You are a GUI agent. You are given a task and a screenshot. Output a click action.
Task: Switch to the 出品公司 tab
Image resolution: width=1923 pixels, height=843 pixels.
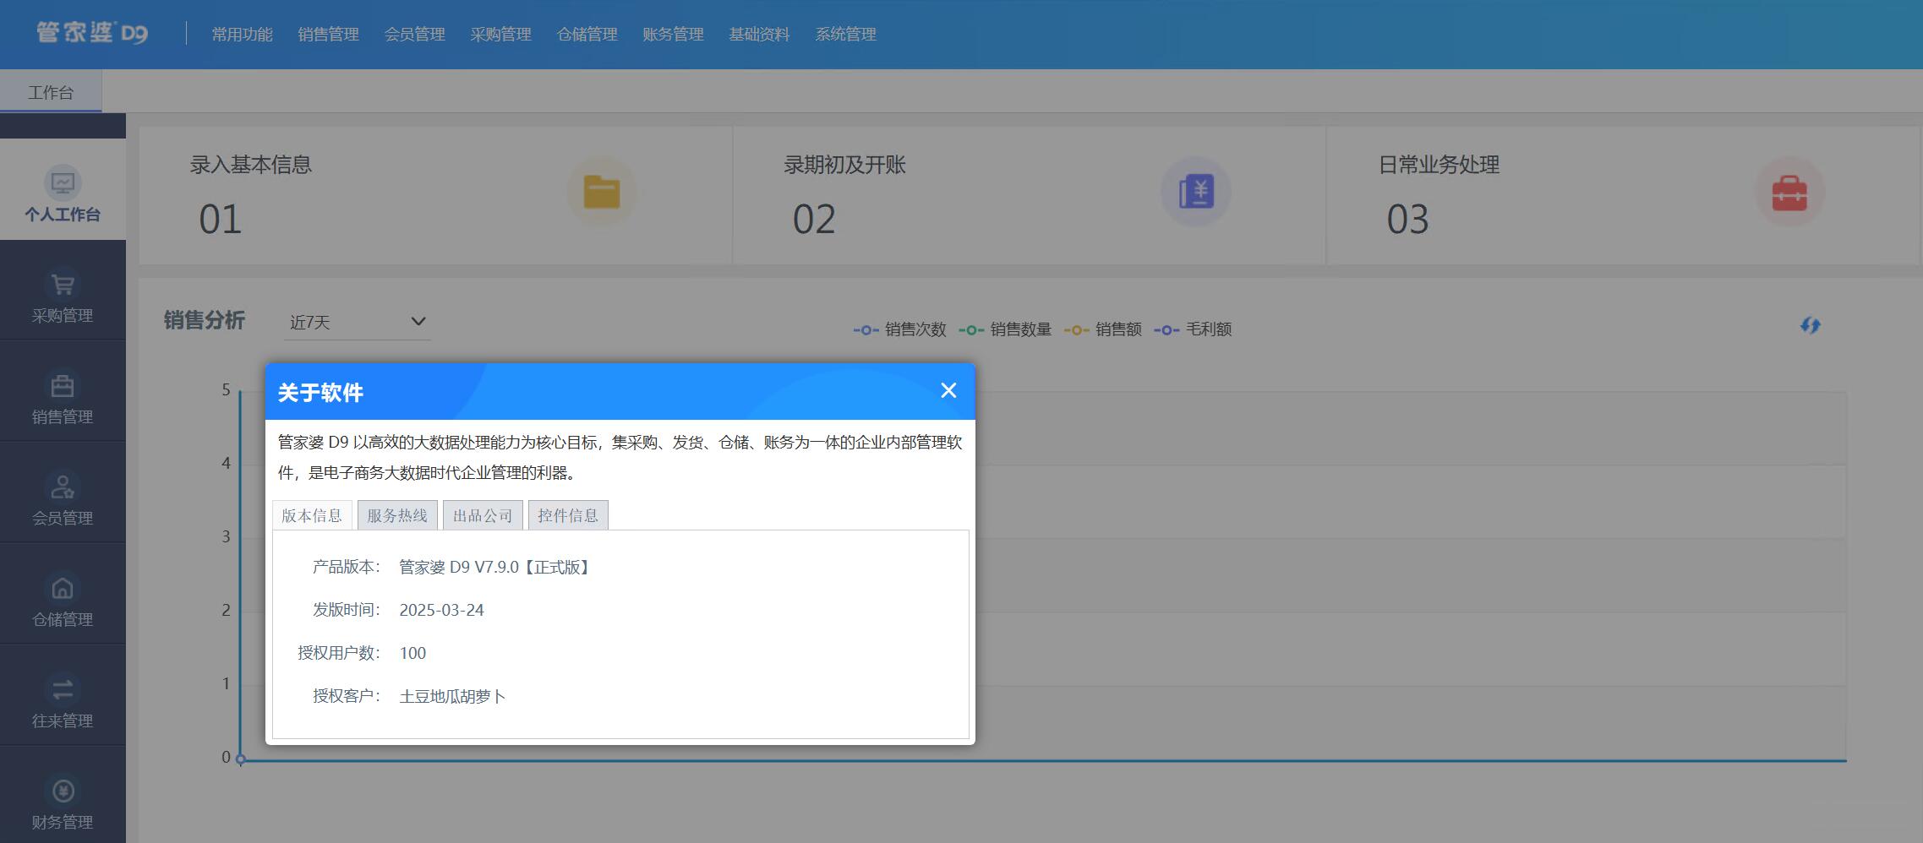pos(483,515)
